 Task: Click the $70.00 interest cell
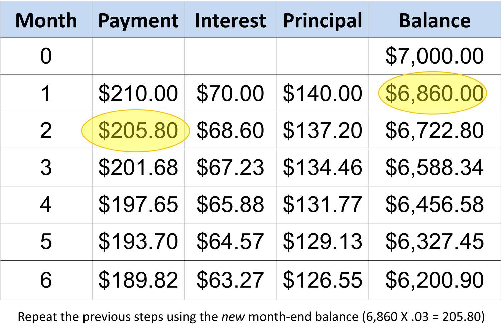point(230,93)
